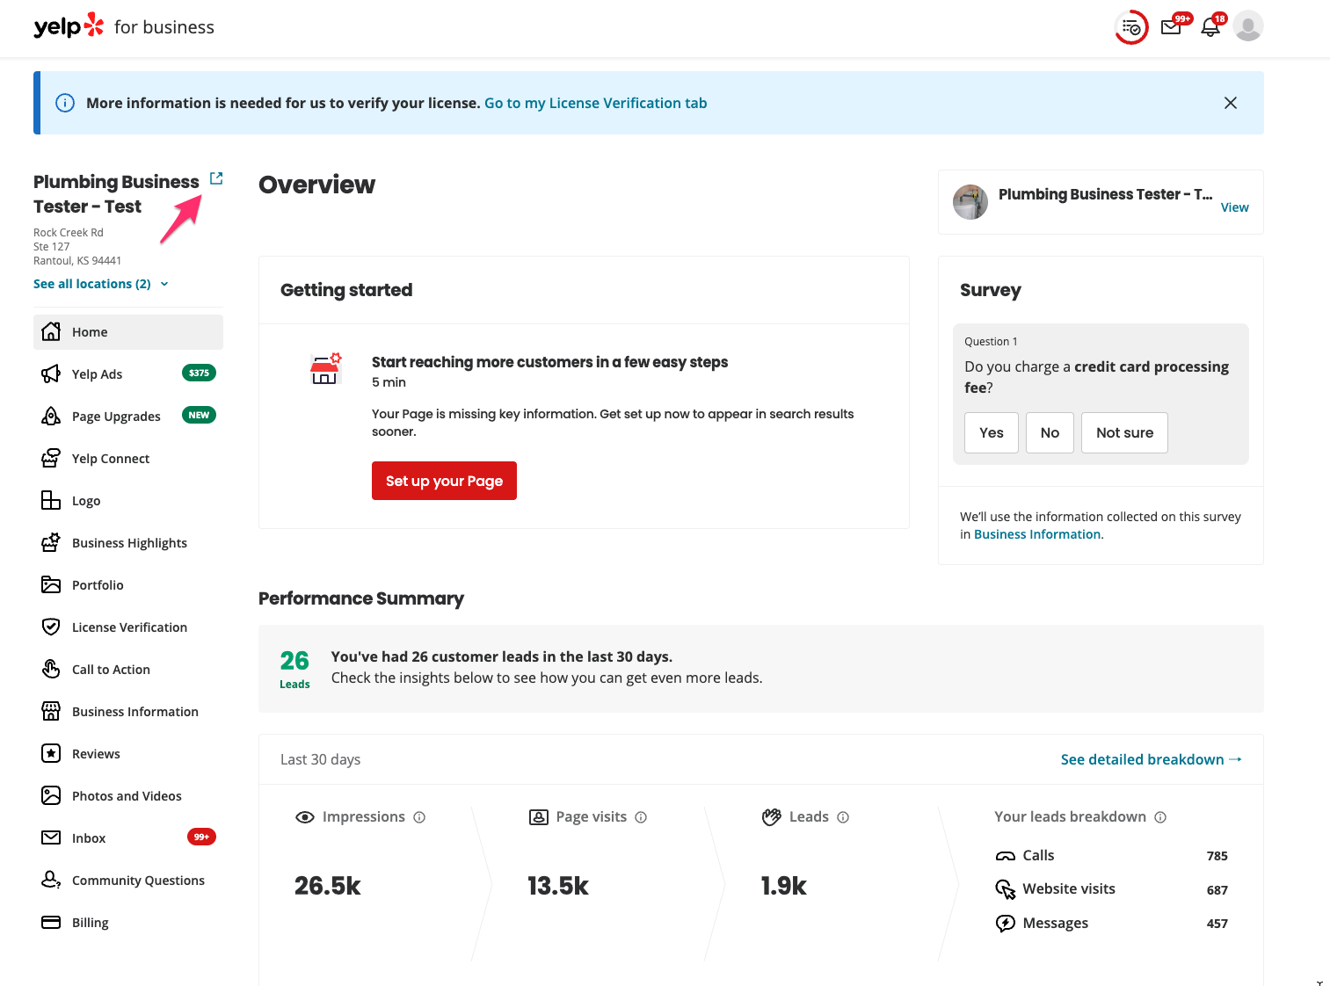The image size is (1330, 986).
Task: Click the Set up your Page button
Action: [444, 481]
